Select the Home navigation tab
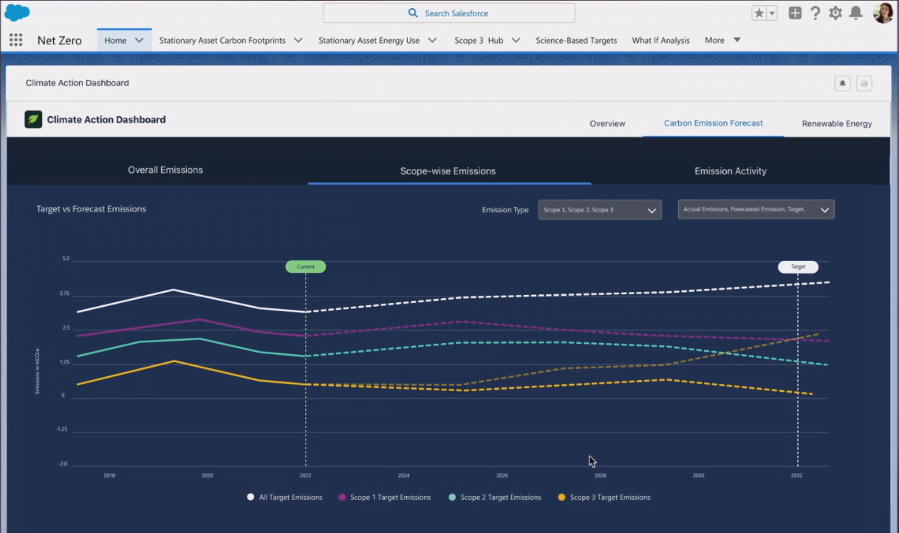This screenshot has width=899, height=533. click(x=115, y=41)
